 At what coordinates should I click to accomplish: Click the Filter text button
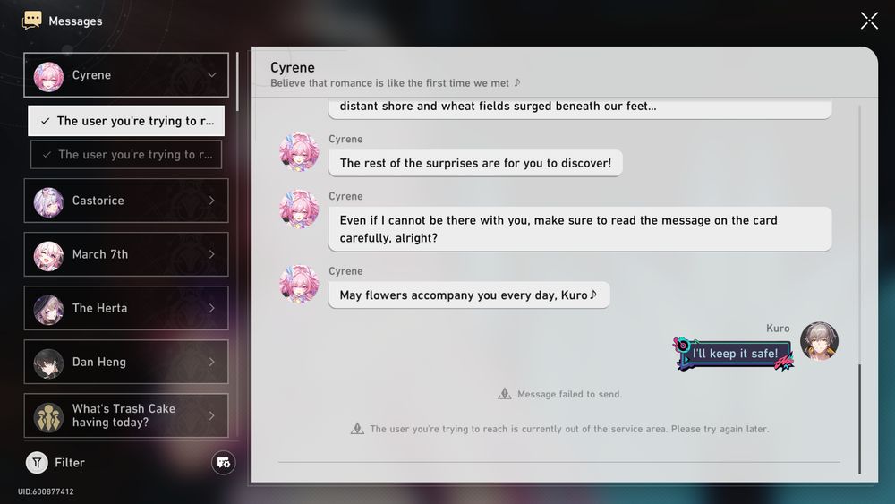pos(70,462)
